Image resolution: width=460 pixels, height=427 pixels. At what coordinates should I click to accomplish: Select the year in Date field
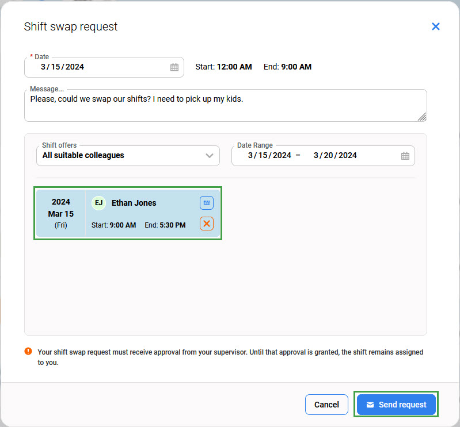[x=75, y=67]
